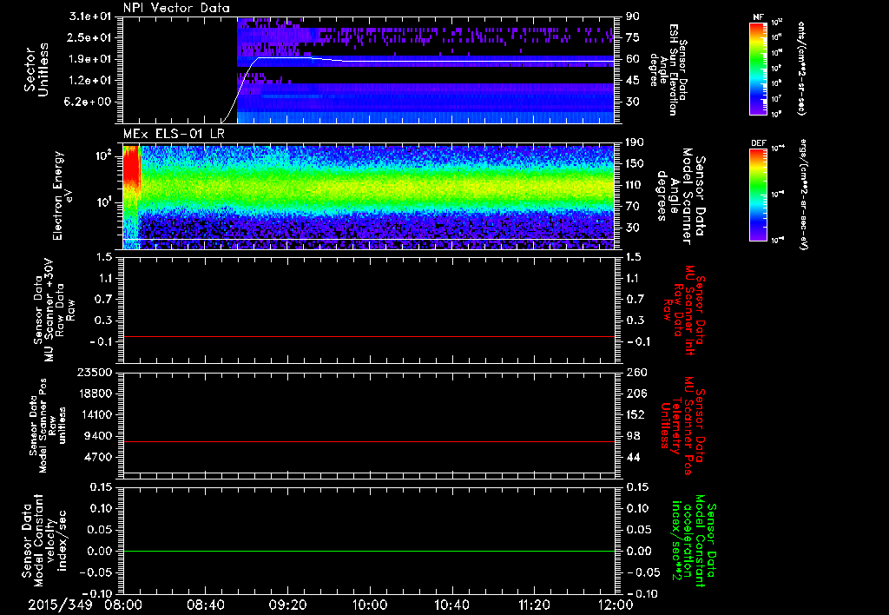Click the '190' scanner angle tick
This screenshot has width=889, height=615.
(x=635, y=142)
